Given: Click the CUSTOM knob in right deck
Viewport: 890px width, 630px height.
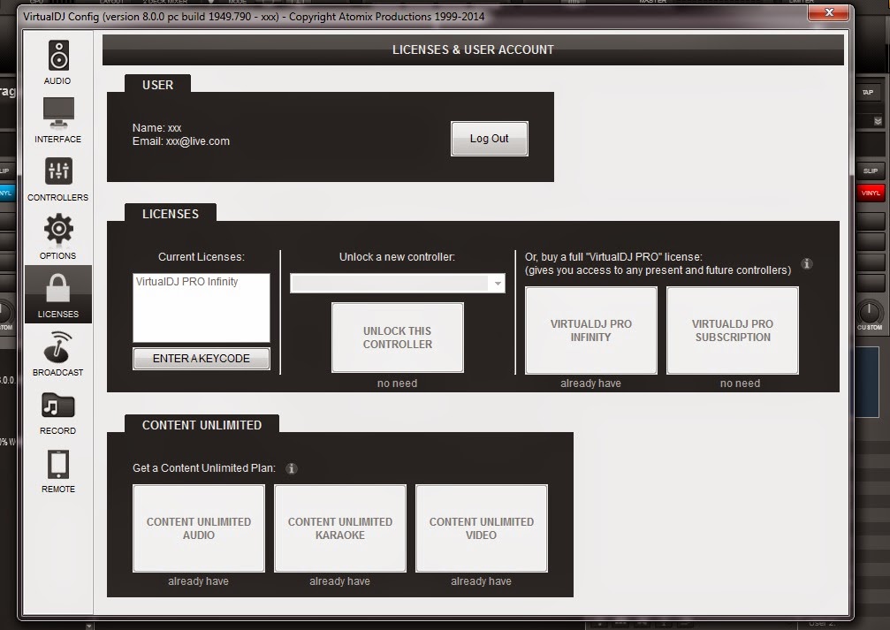Looking at the screenshot, I should pos(869,312).
